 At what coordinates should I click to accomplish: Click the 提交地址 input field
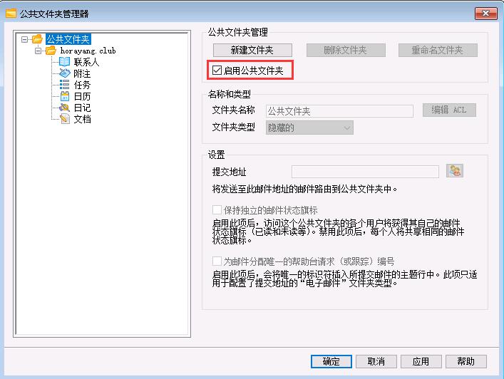365,172
